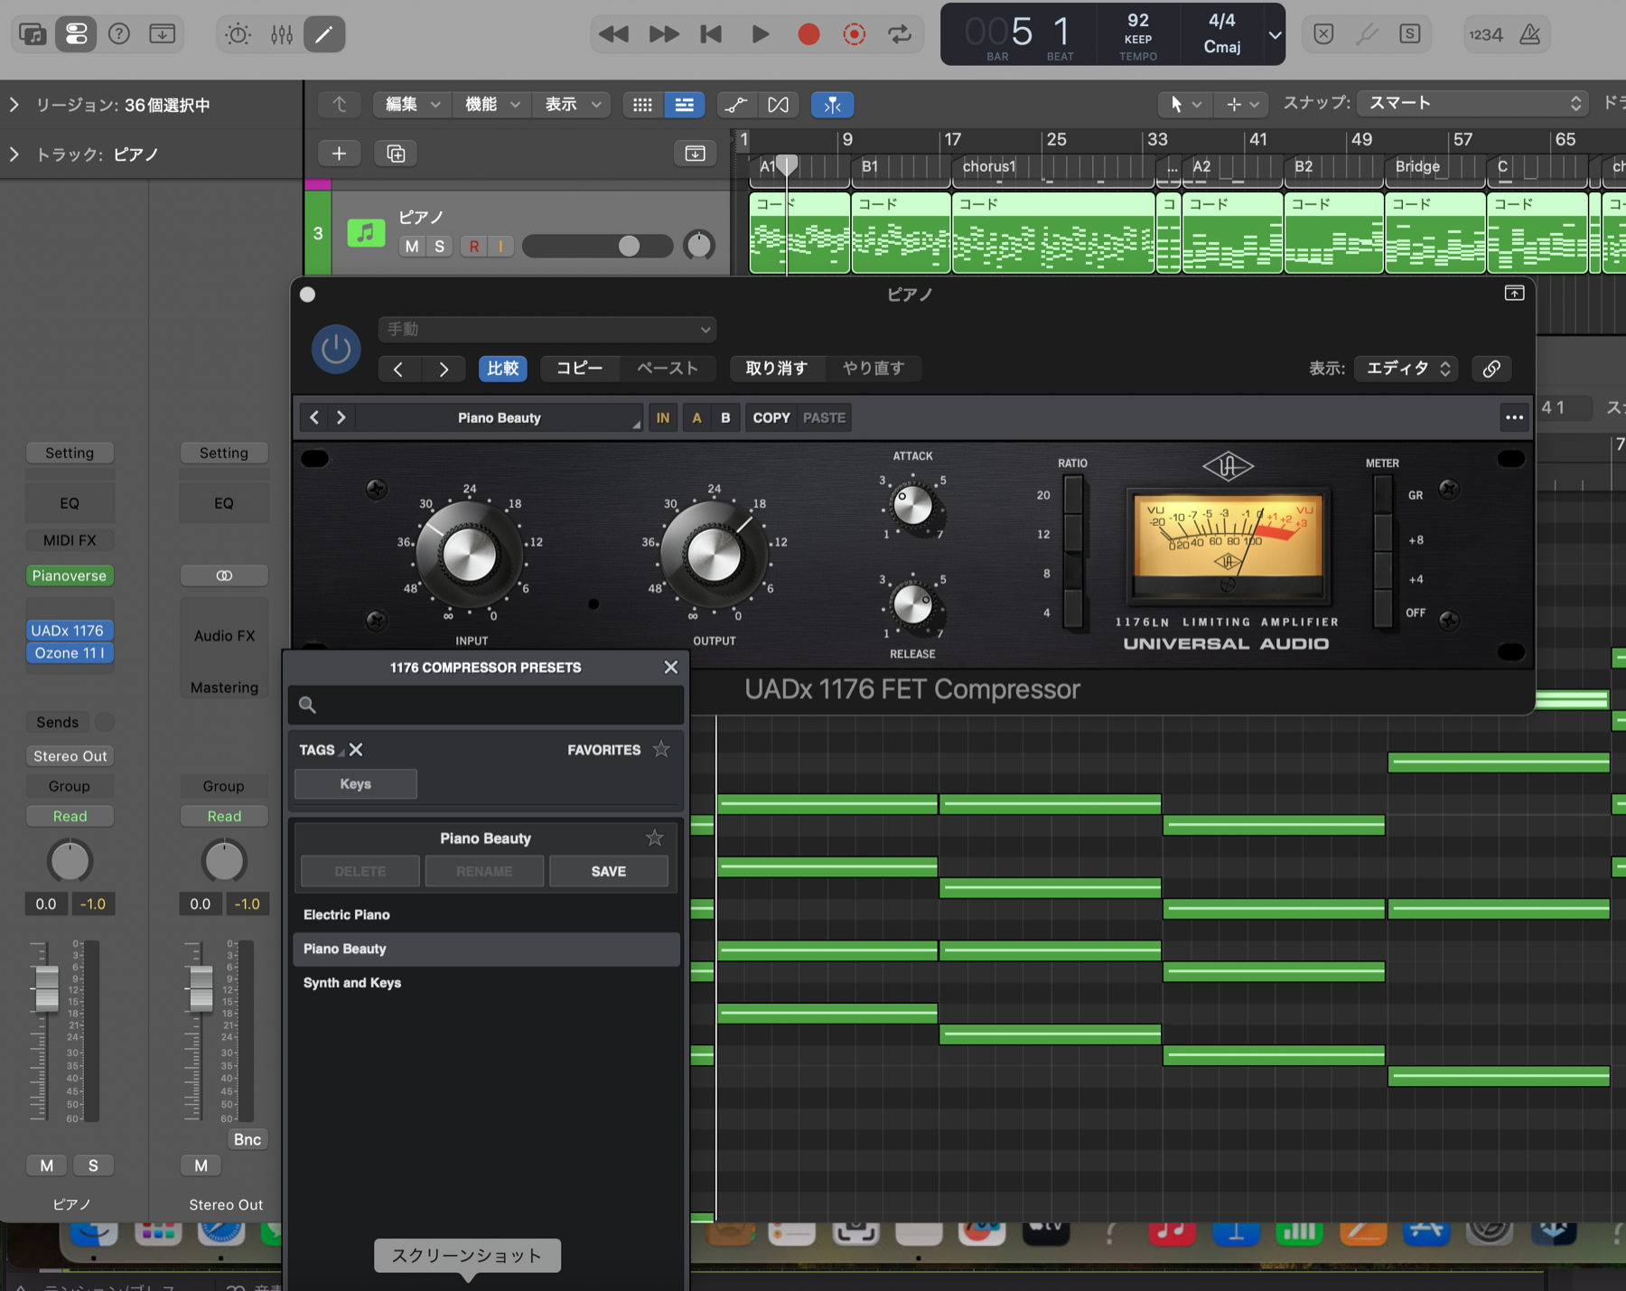
Task: Click the plugin link chain icon
Action: tap(1491, 369)
